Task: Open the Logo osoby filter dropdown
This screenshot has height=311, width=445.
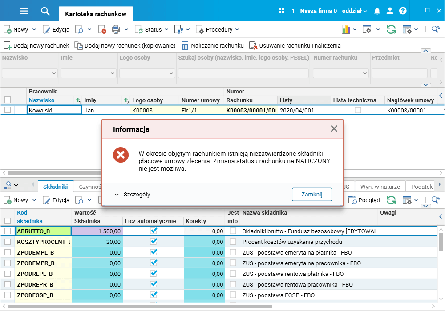Action: click(171, 73)
